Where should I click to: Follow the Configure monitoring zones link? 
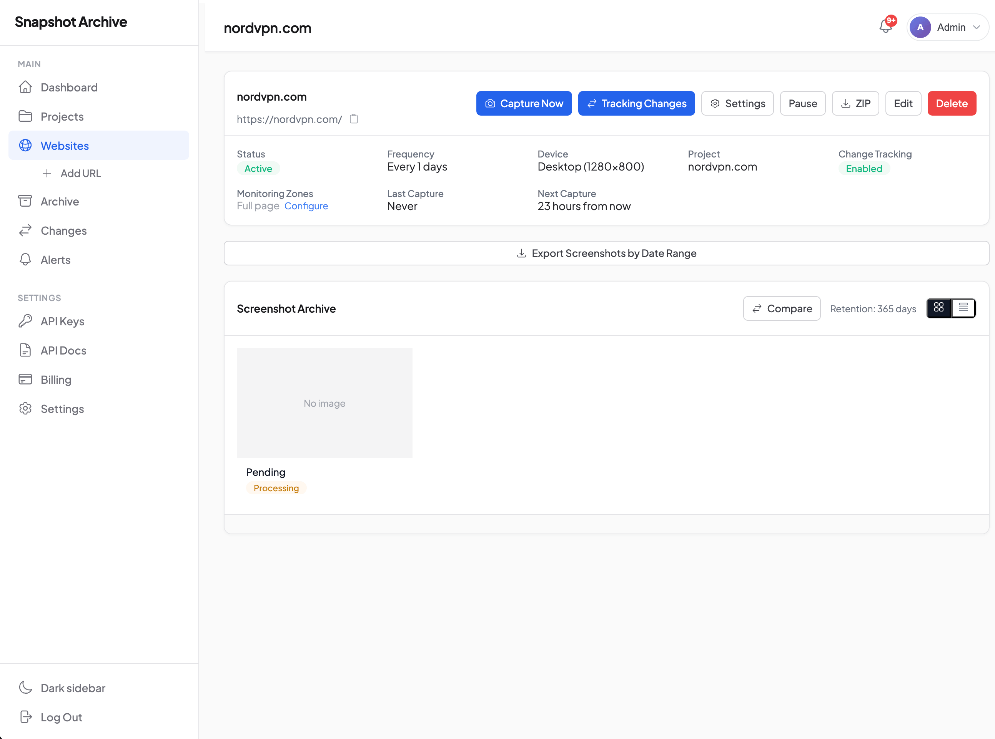[306, 206]
